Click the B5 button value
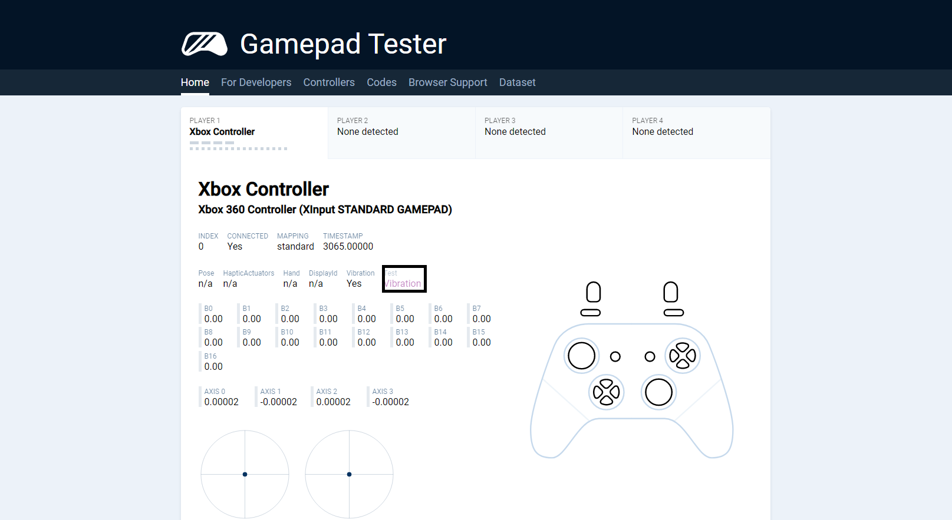Viewport: 952px width, 520px height. coord(405,319)
